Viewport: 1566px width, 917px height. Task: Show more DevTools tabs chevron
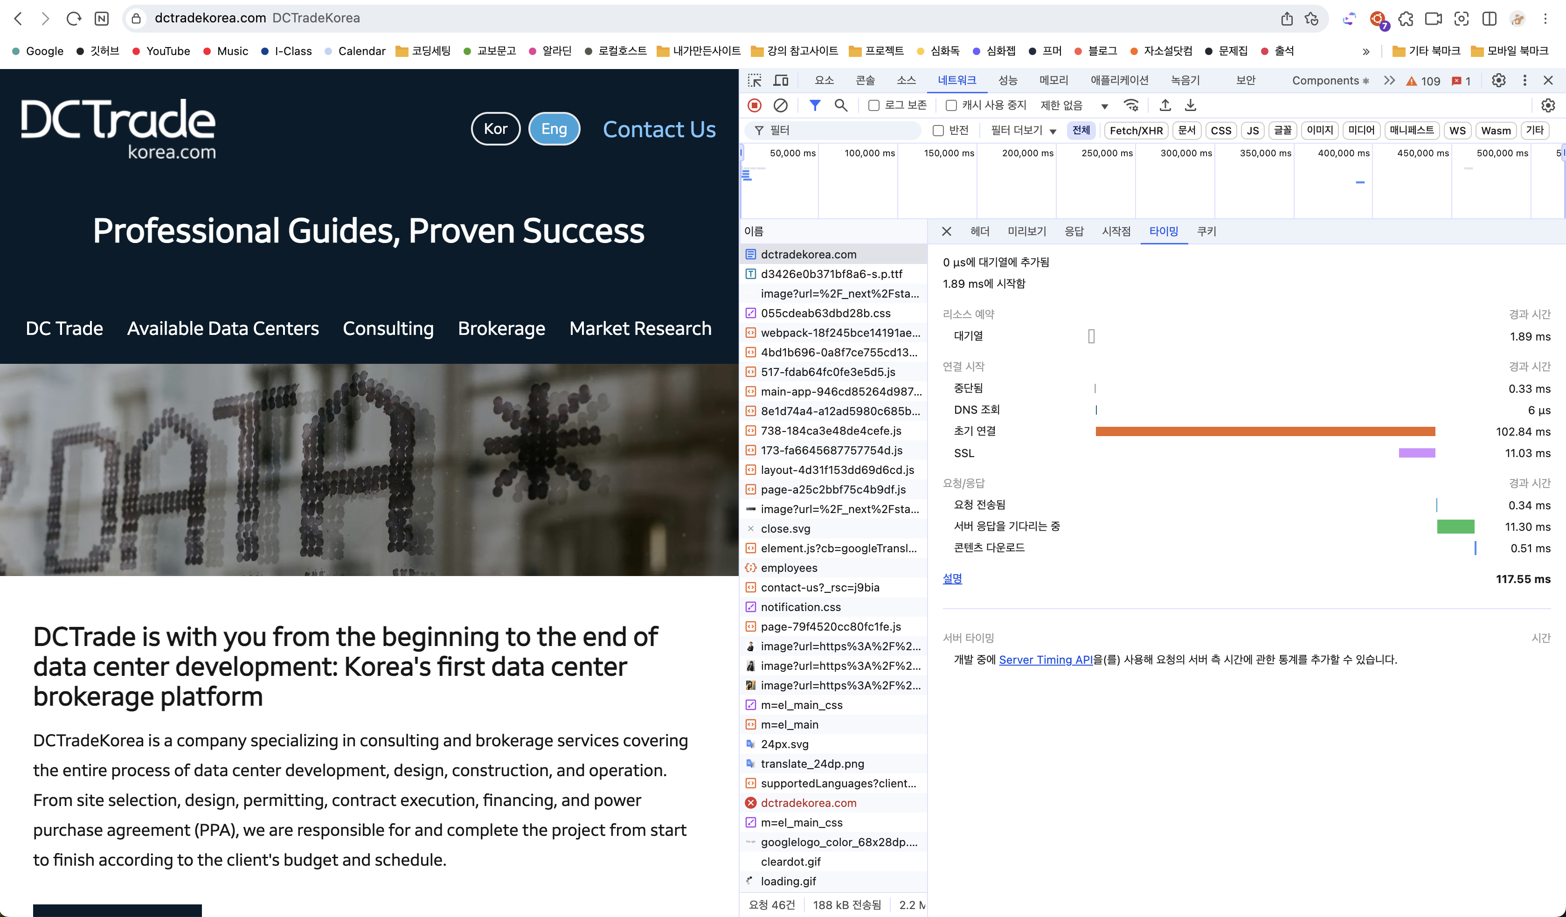pos(1390,81)
